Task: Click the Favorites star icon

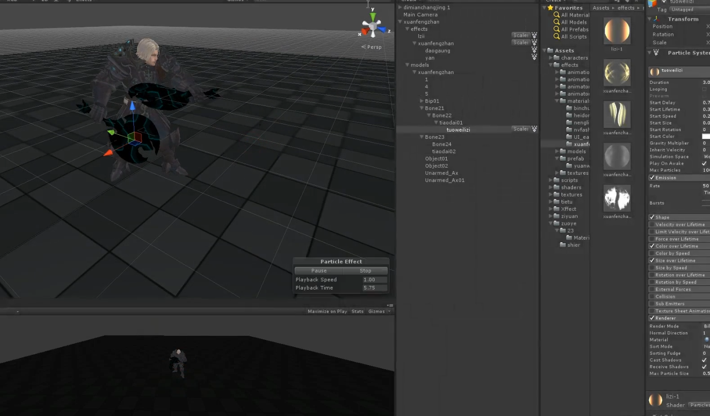Action: (x=550, y=8)
